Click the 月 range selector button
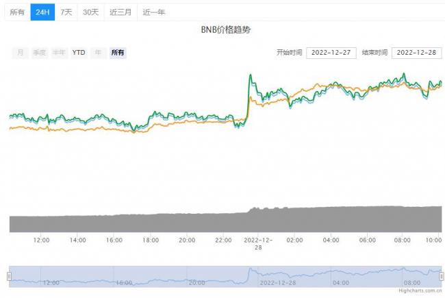Viewport: 445px width, 298px height. tap(21, 53)
